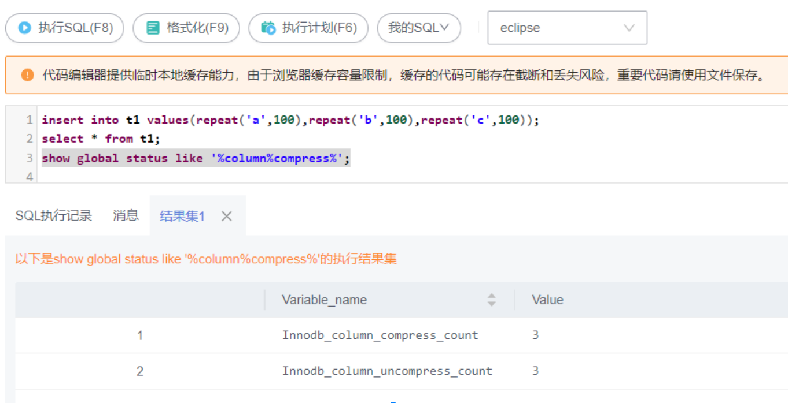788x403 pixels.
Task: Click the orange warning icon in notice
Action: coord(27,75)
